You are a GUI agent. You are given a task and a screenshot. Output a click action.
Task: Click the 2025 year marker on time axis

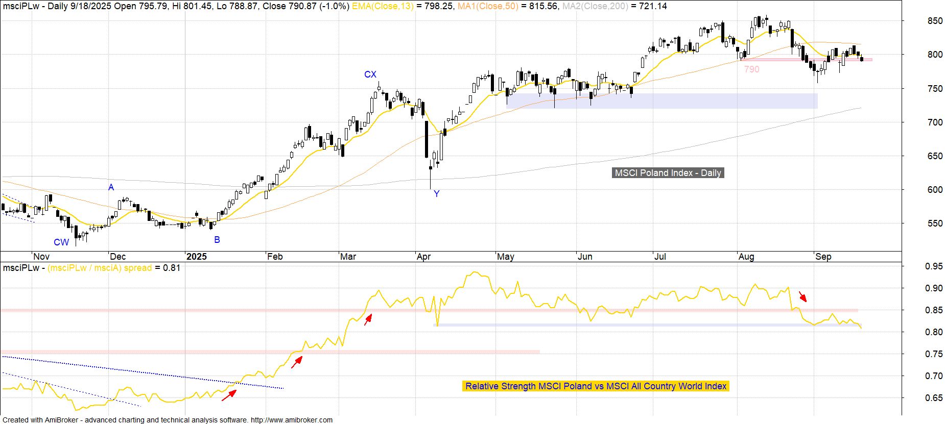click(x=197, y=257)
